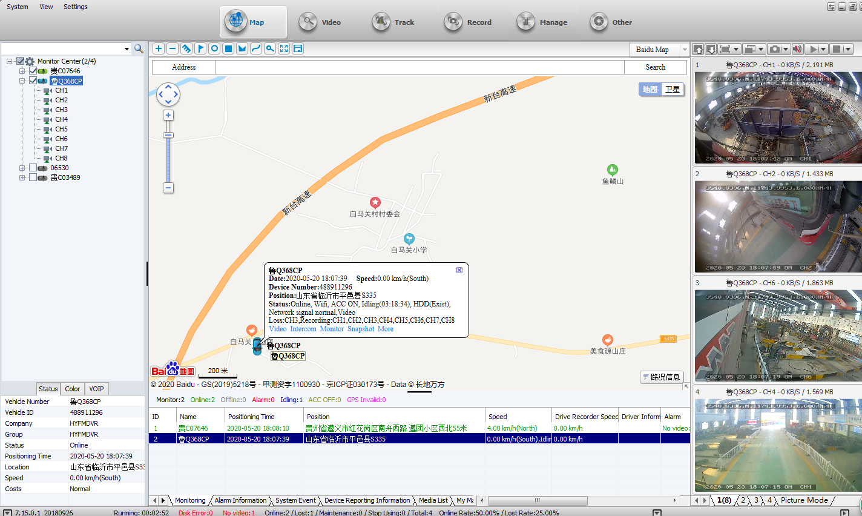This screenshot has height=516, width=862.
Task: Select the flag marker map tool
Action: pos(200,48)
